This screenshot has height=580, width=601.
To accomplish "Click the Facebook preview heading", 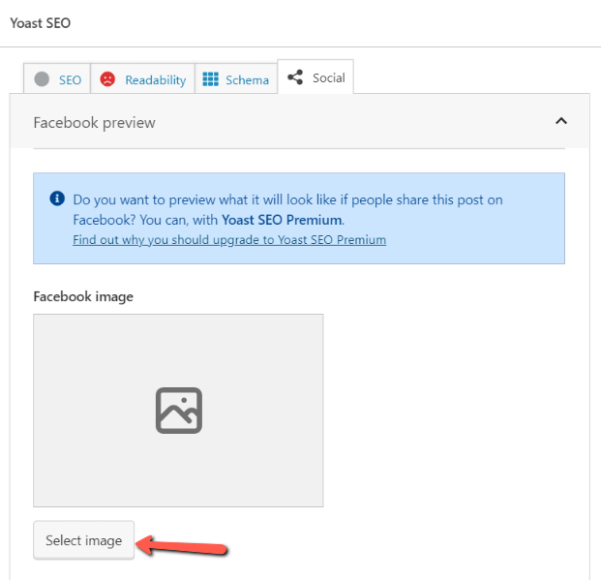I will point(94,123).
